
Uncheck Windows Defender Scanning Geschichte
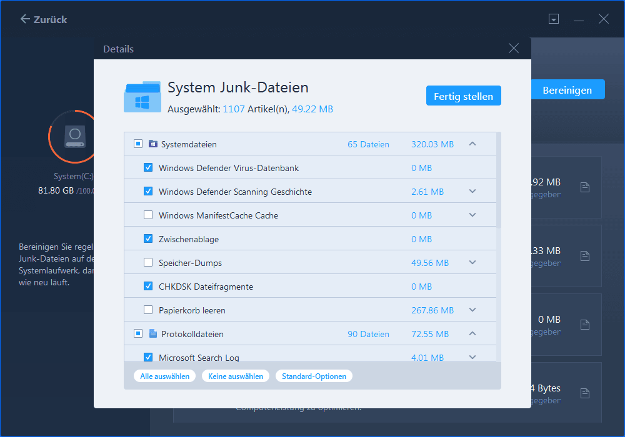(x=148, y=192)
